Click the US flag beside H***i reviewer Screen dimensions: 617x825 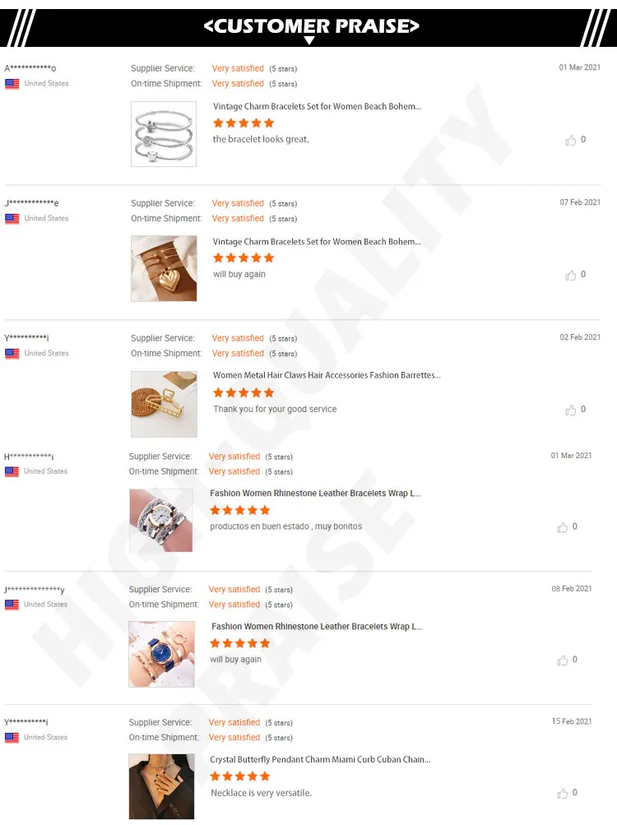[x=12, y=471]
